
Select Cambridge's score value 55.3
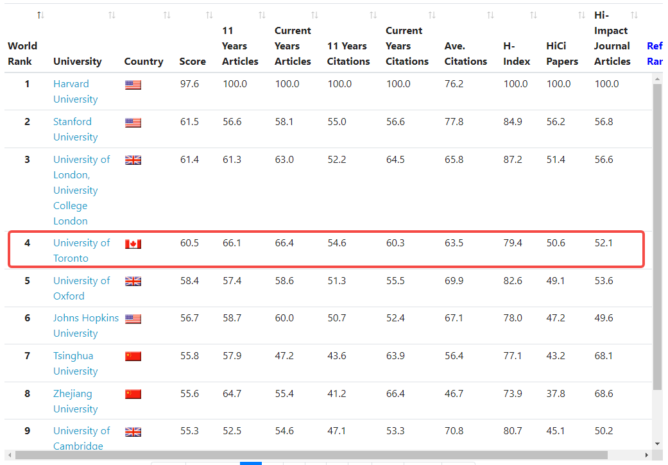click(189, 431)
